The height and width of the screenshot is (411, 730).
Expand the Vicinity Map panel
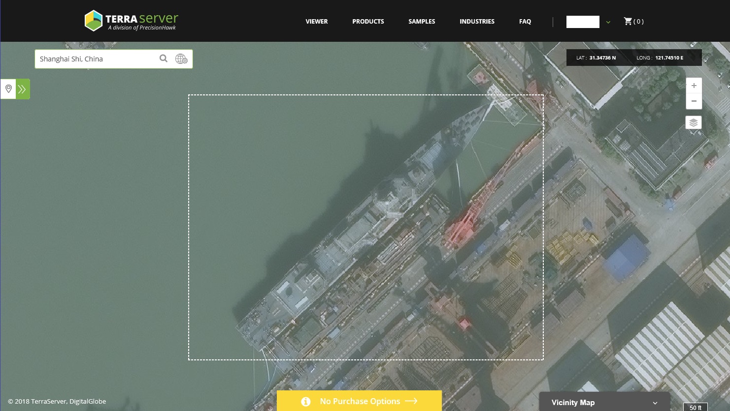coord(604,402)
